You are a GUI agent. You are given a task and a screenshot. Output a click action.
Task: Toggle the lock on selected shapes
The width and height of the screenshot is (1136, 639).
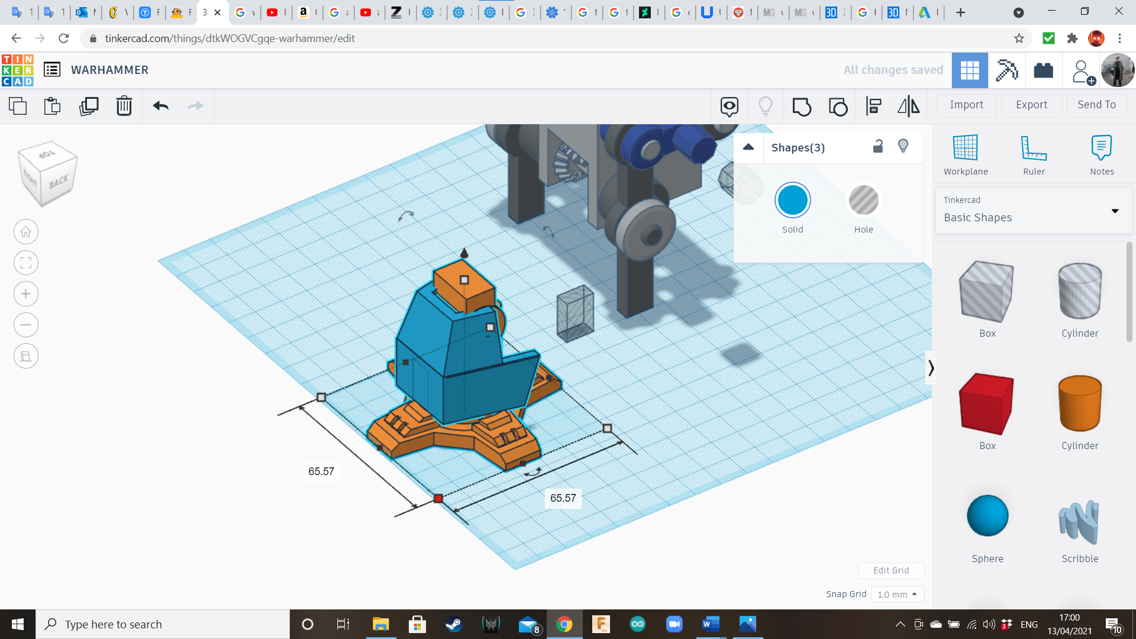click(878, 147)
